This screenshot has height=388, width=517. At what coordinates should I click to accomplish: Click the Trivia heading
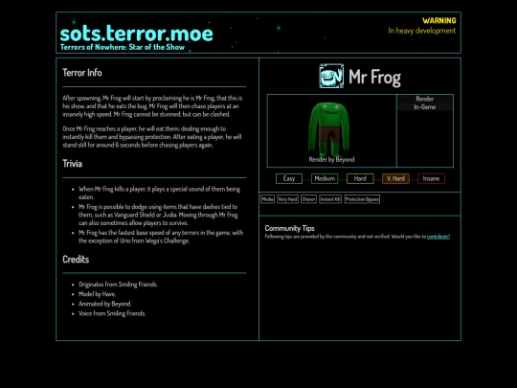[72, 164]
